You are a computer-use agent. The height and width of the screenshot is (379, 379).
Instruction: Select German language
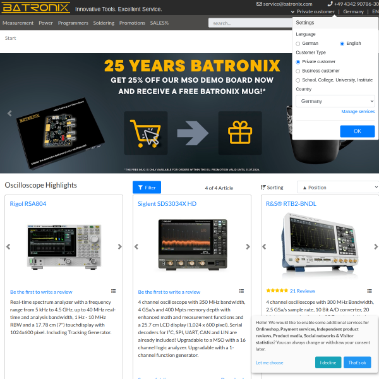pyautogui.click(x=298, y=44)
